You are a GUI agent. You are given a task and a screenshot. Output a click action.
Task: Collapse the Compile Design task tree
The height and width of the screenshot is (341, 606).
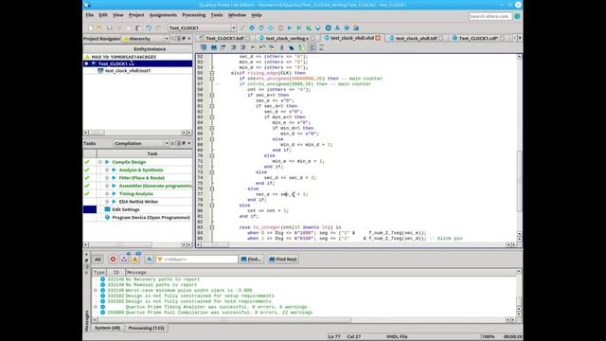[100, 162]
